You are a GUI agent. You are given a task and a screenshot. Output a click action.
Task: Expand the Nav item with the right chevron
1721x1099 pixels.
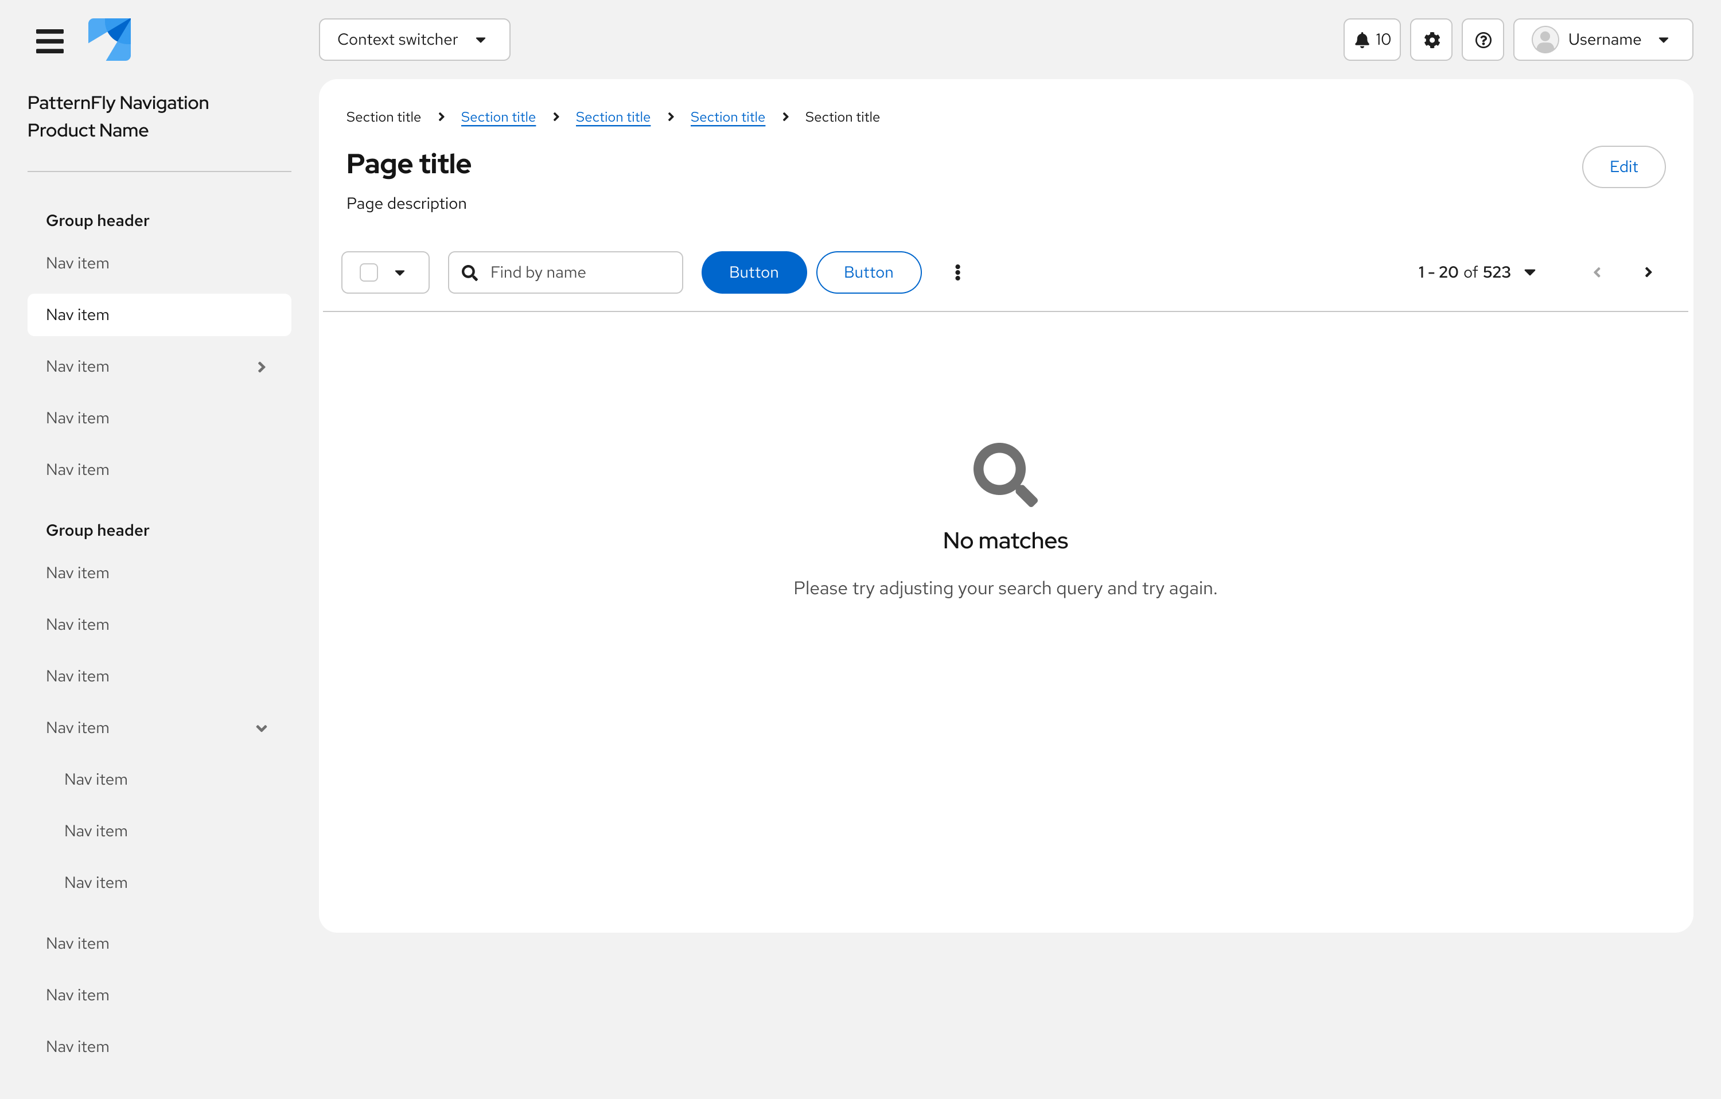(x=262, y=367)
